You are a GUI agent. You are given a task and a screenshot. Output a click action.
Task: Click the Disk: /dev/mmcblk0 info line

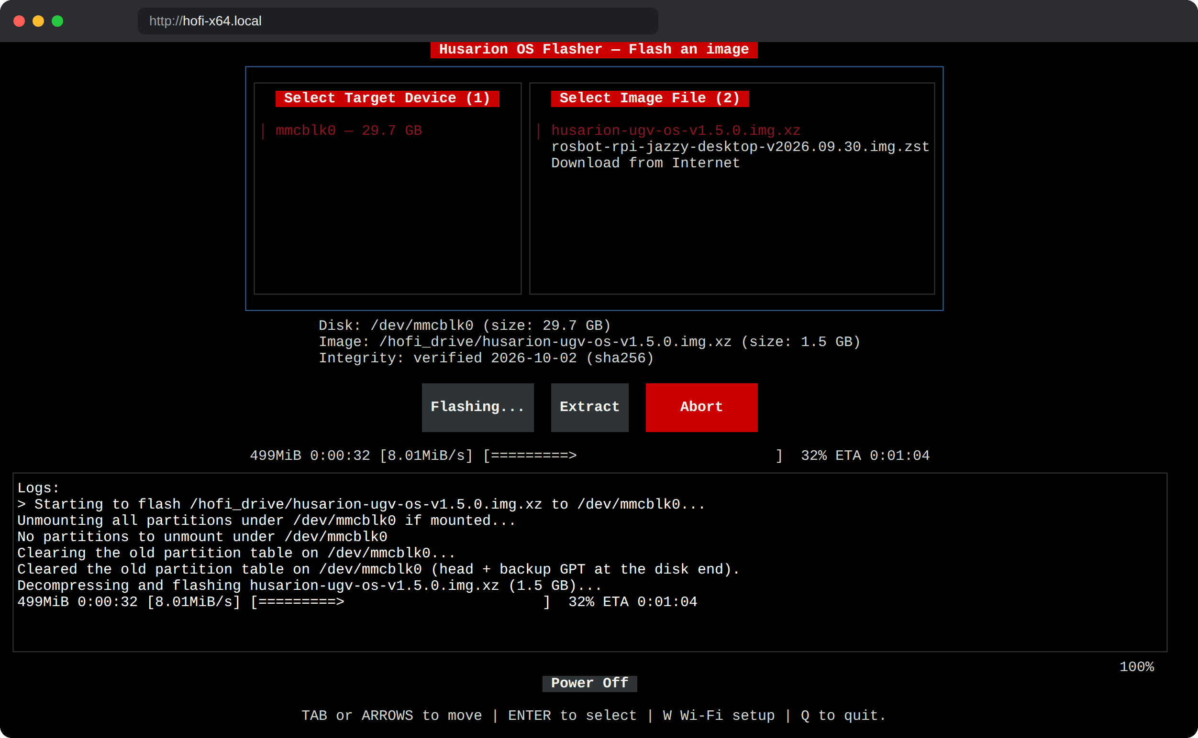click(465, 326)
